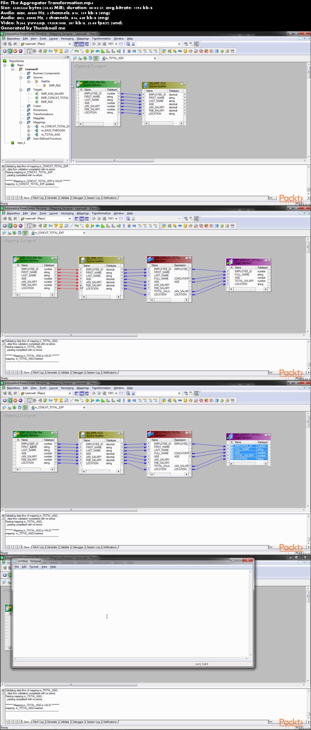
Task: Toggle Output window button in Repositories-tree frame toolbar
Action: [x=82, y=44]
